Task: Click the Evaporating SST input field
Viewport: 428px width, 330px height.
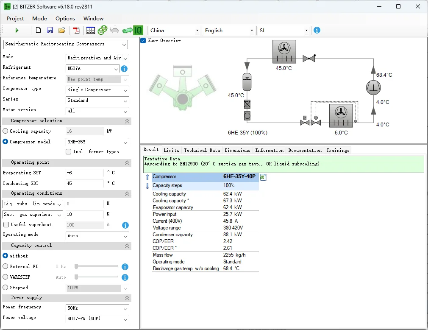Action: [x=84, y=173]
